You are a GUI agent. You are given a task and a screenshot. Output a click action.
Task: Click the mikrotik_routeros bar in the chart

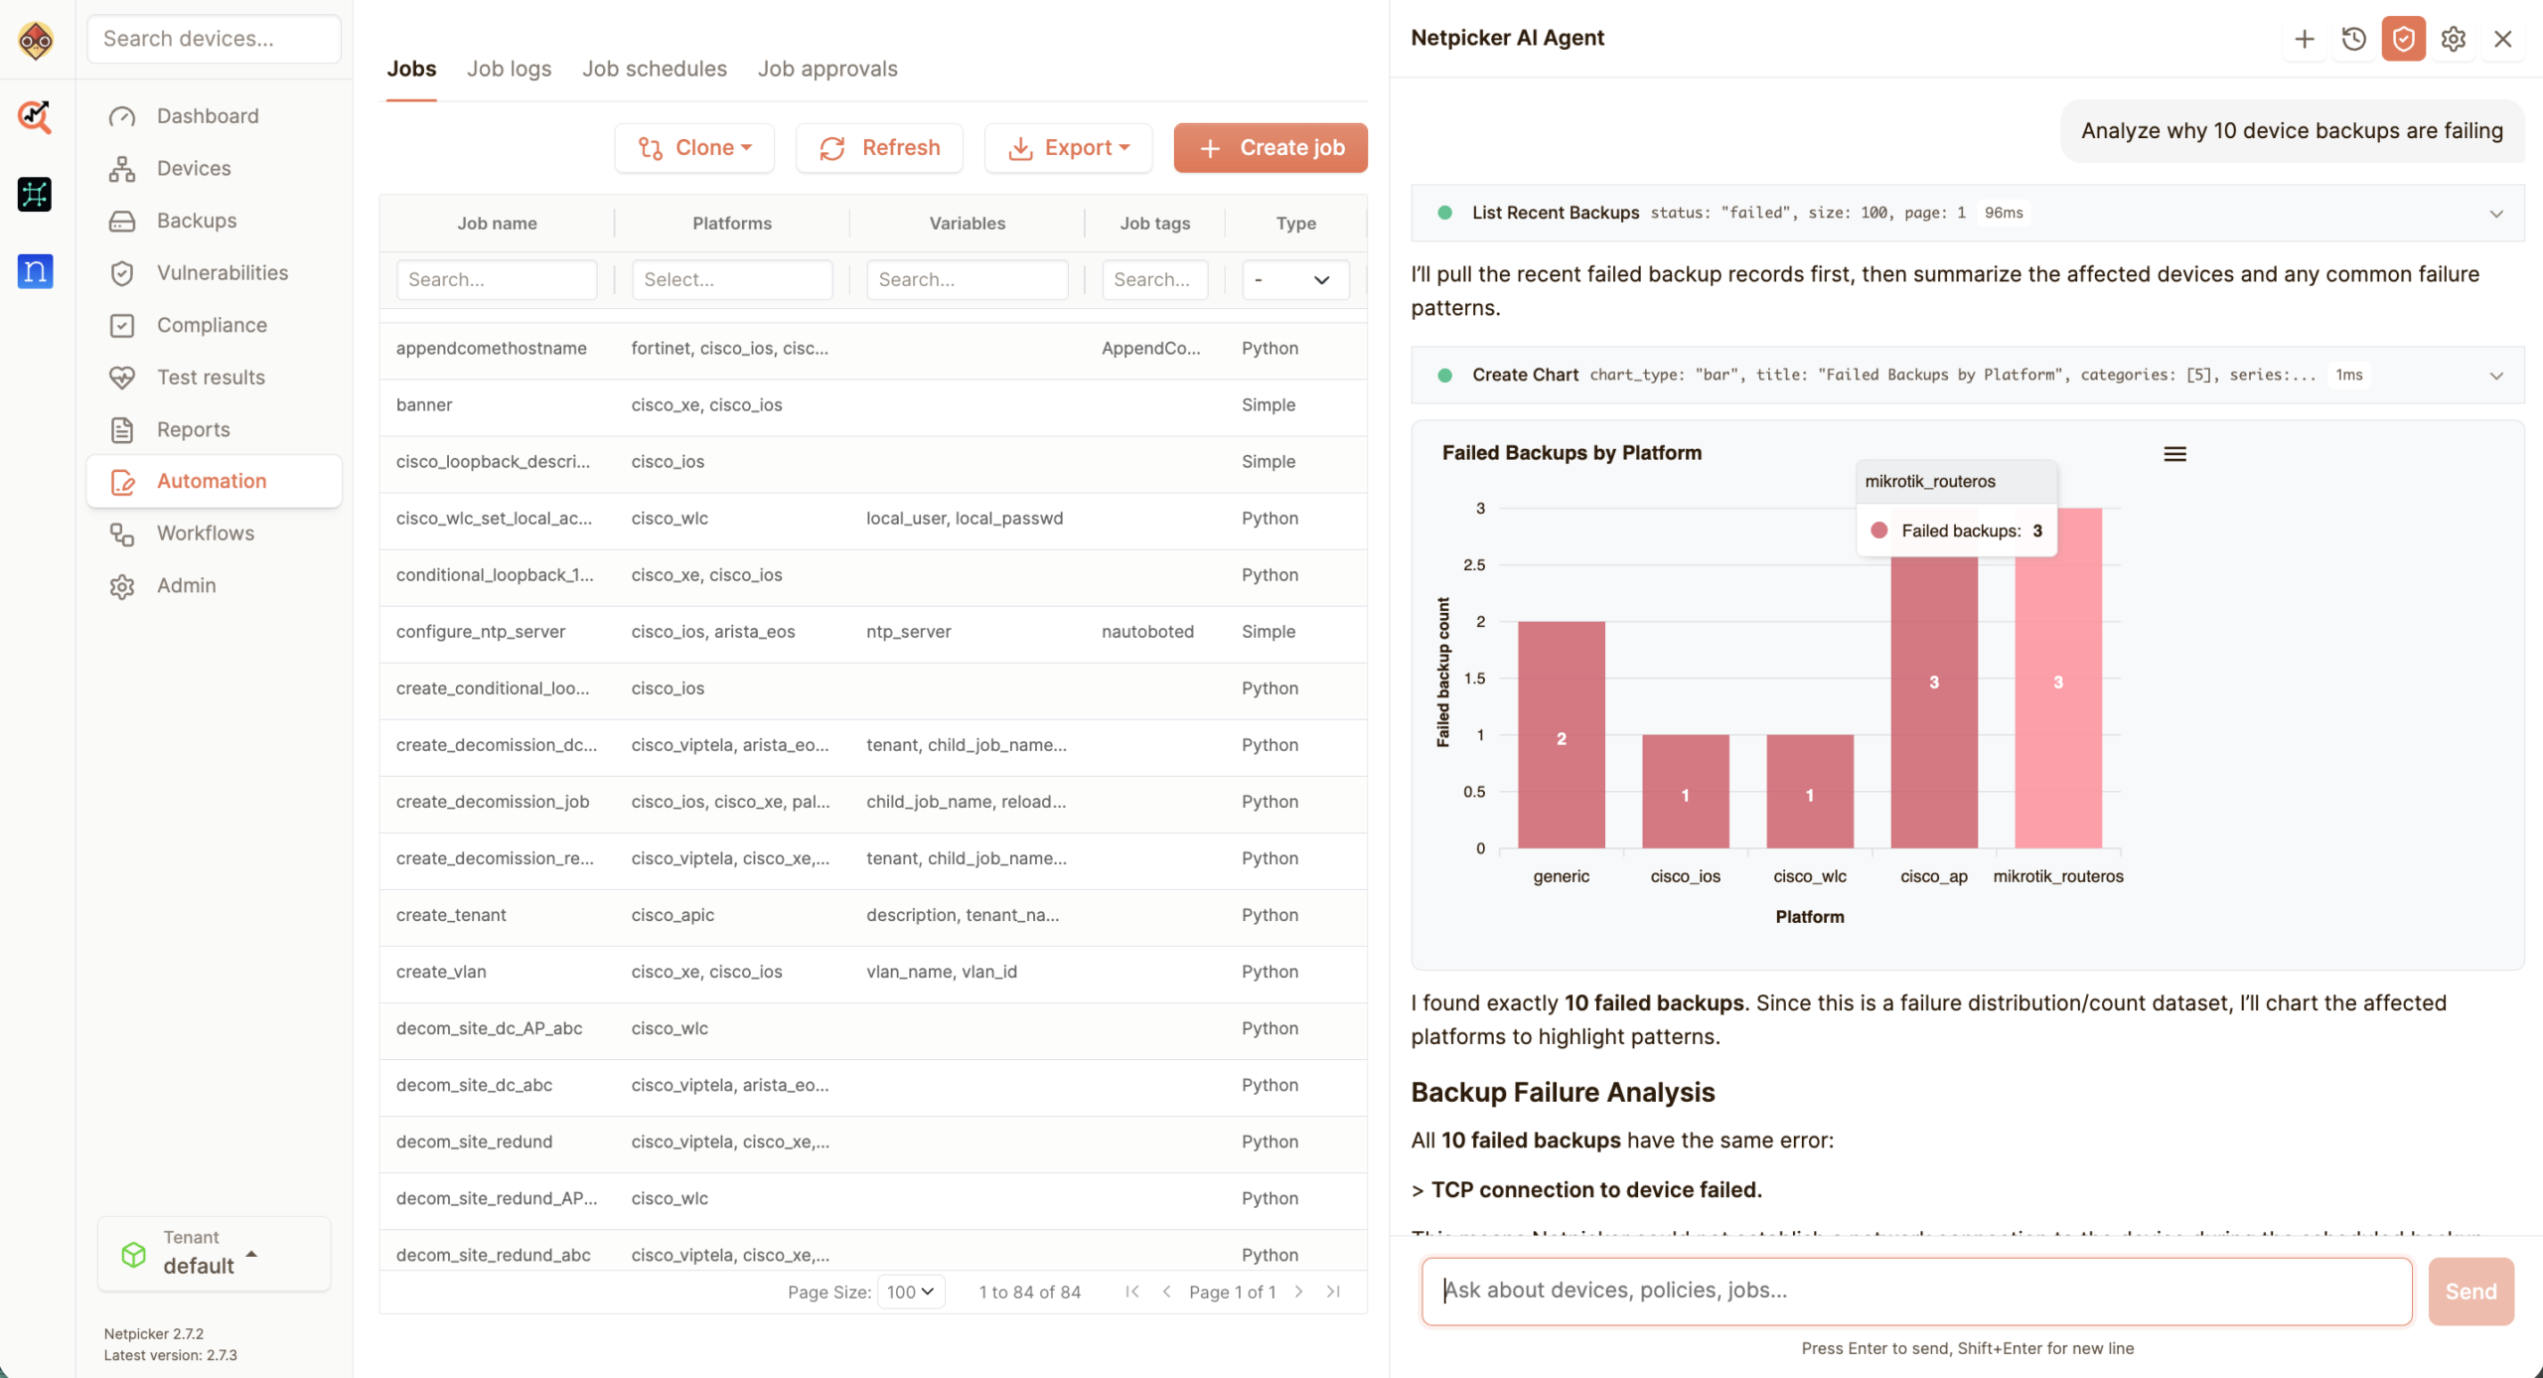click(2058, 679)
